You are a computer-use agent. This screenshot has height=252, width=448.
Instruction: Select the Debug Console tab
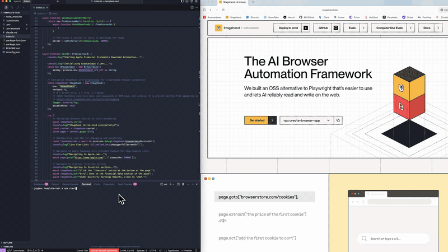point(71,184)
